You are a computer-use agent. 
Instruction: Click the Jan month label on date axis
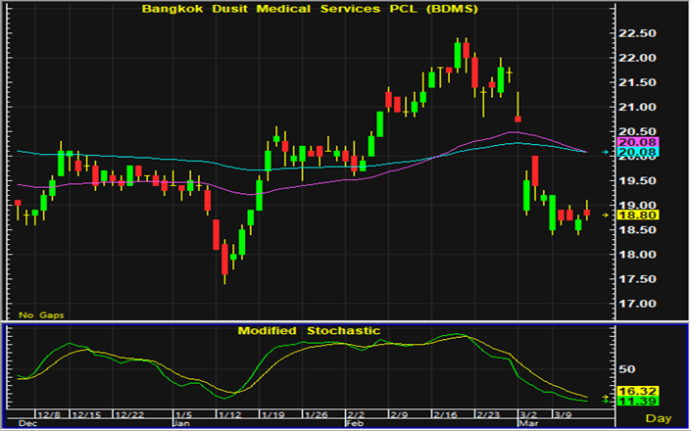pos(180,425)
